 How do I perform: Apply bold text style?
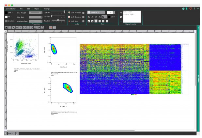coord(89,17)
